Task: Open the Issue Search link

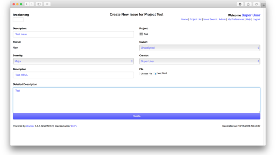Action: 210,19
